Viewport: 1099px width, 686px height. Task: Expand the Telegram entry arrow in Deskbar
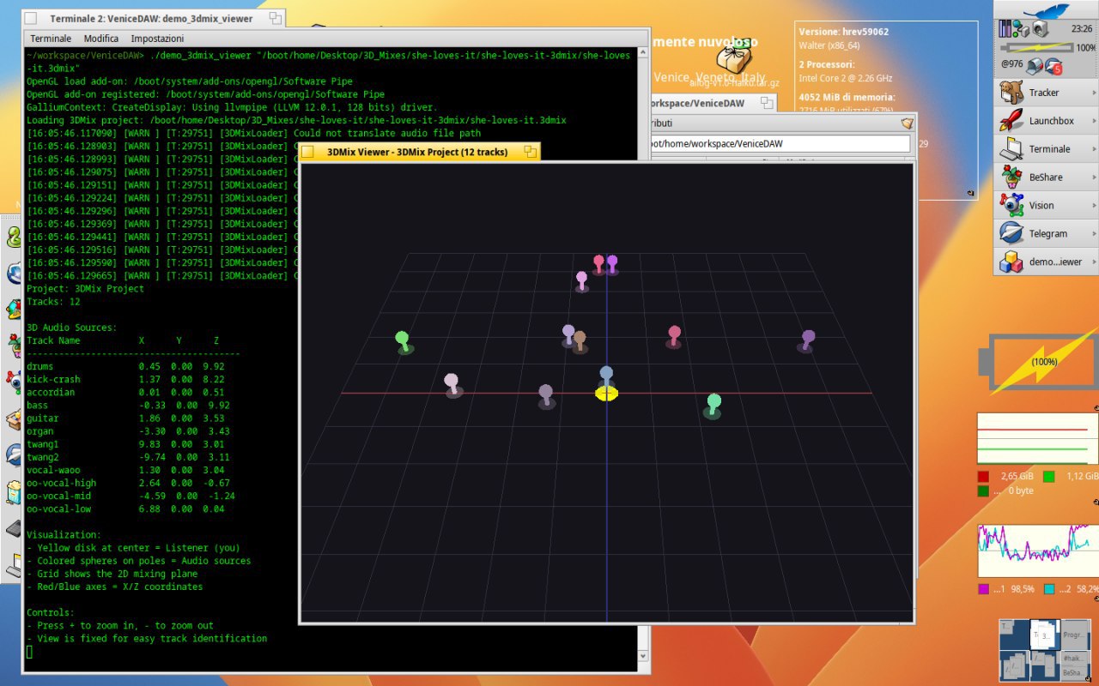click(1093, 233)
